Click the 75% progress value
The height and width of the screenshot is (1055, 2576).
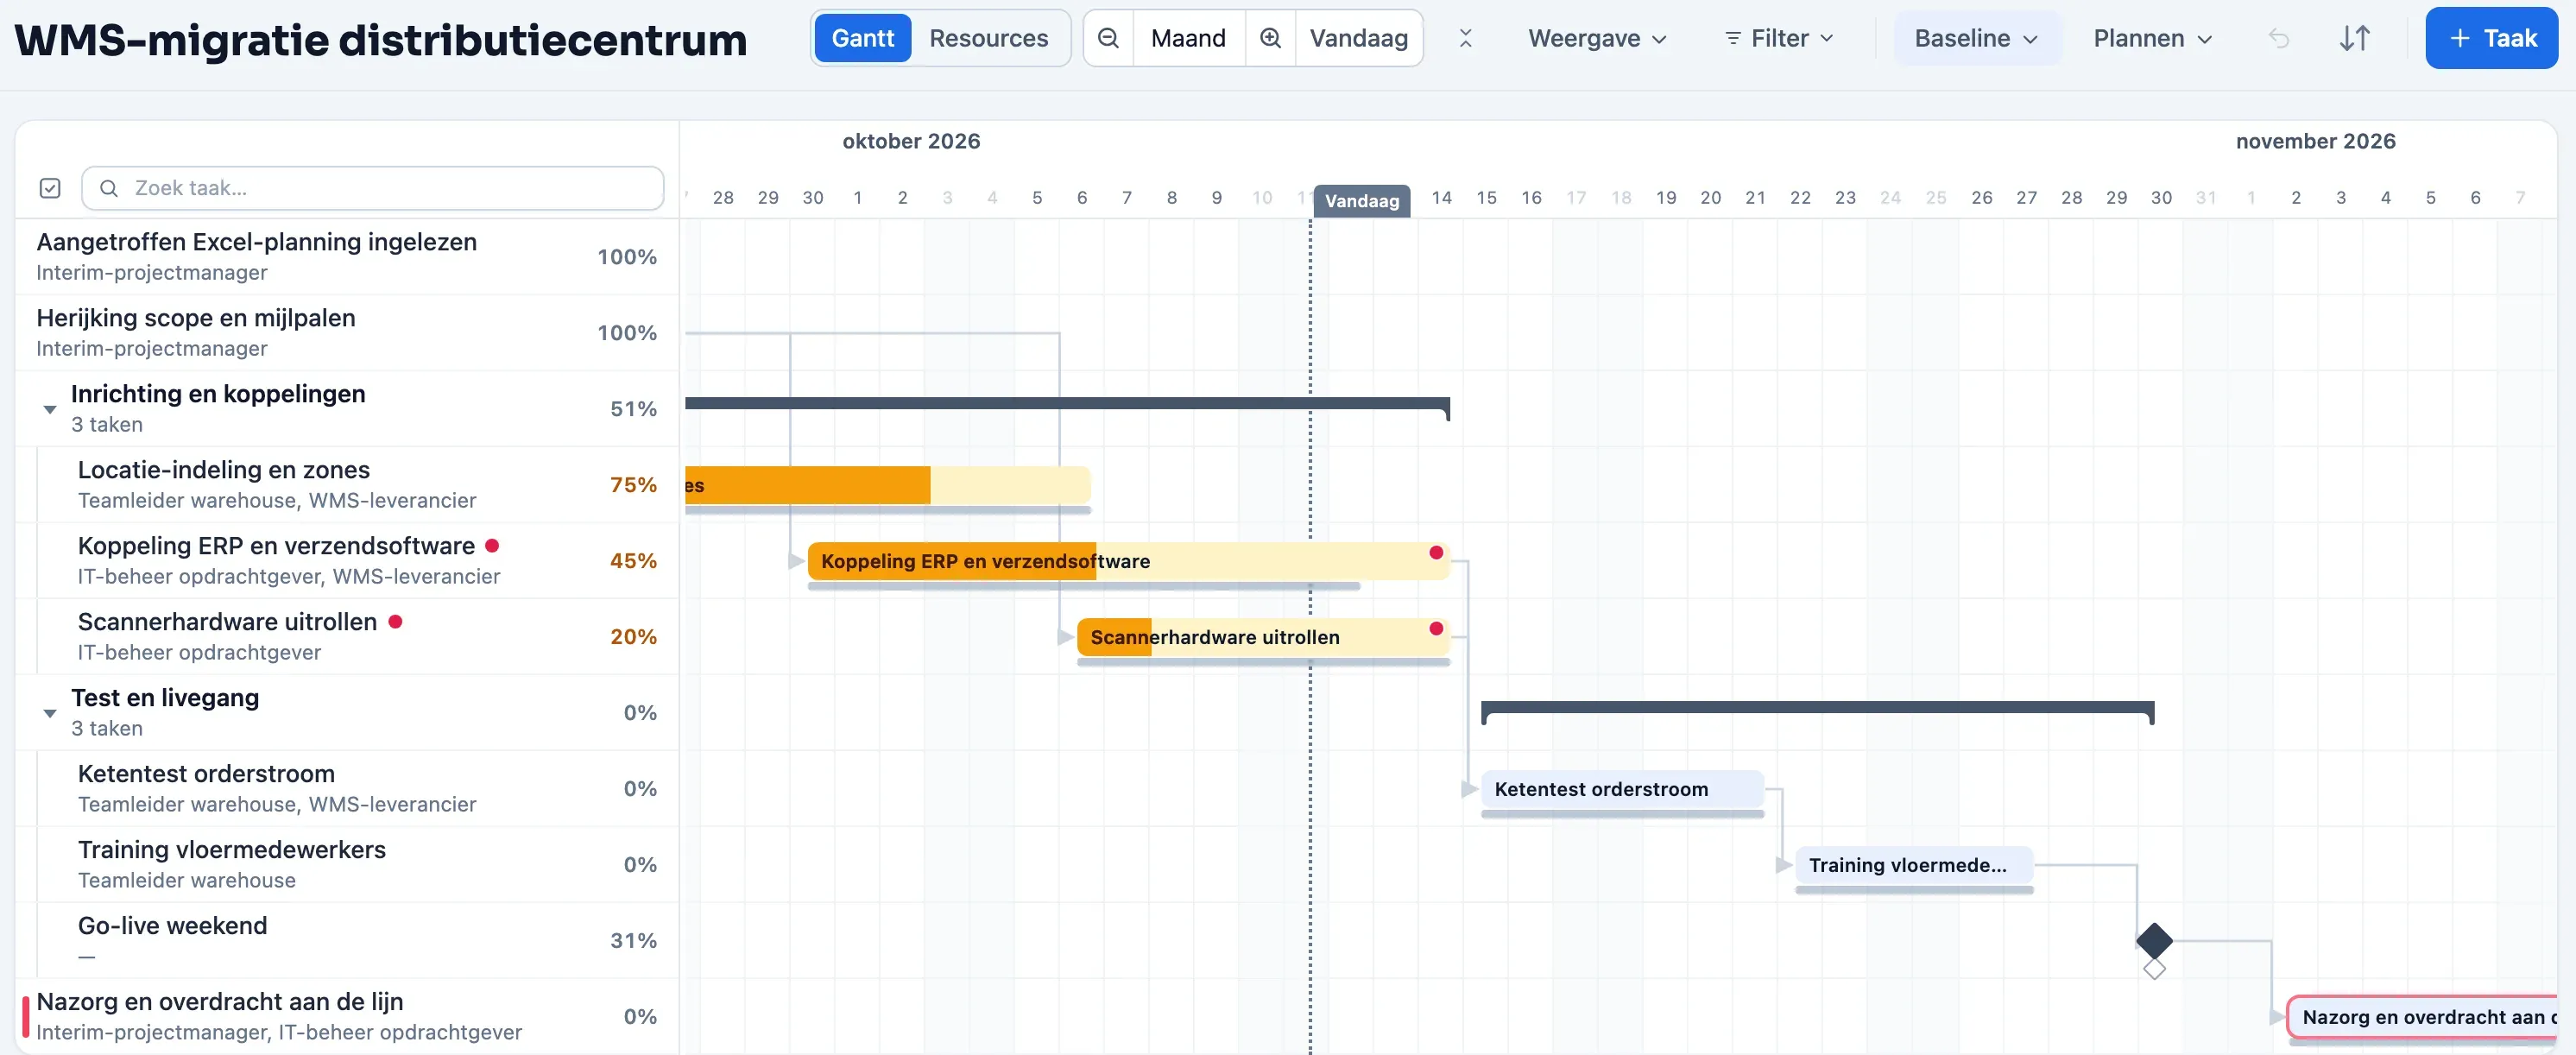click(633, 485)
